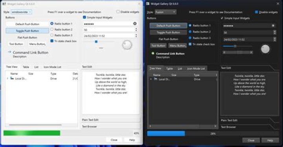Screen dimensions: 283x147
Task: Open the Fusion Style dropdown in dark window
Action: pos(165,12)
